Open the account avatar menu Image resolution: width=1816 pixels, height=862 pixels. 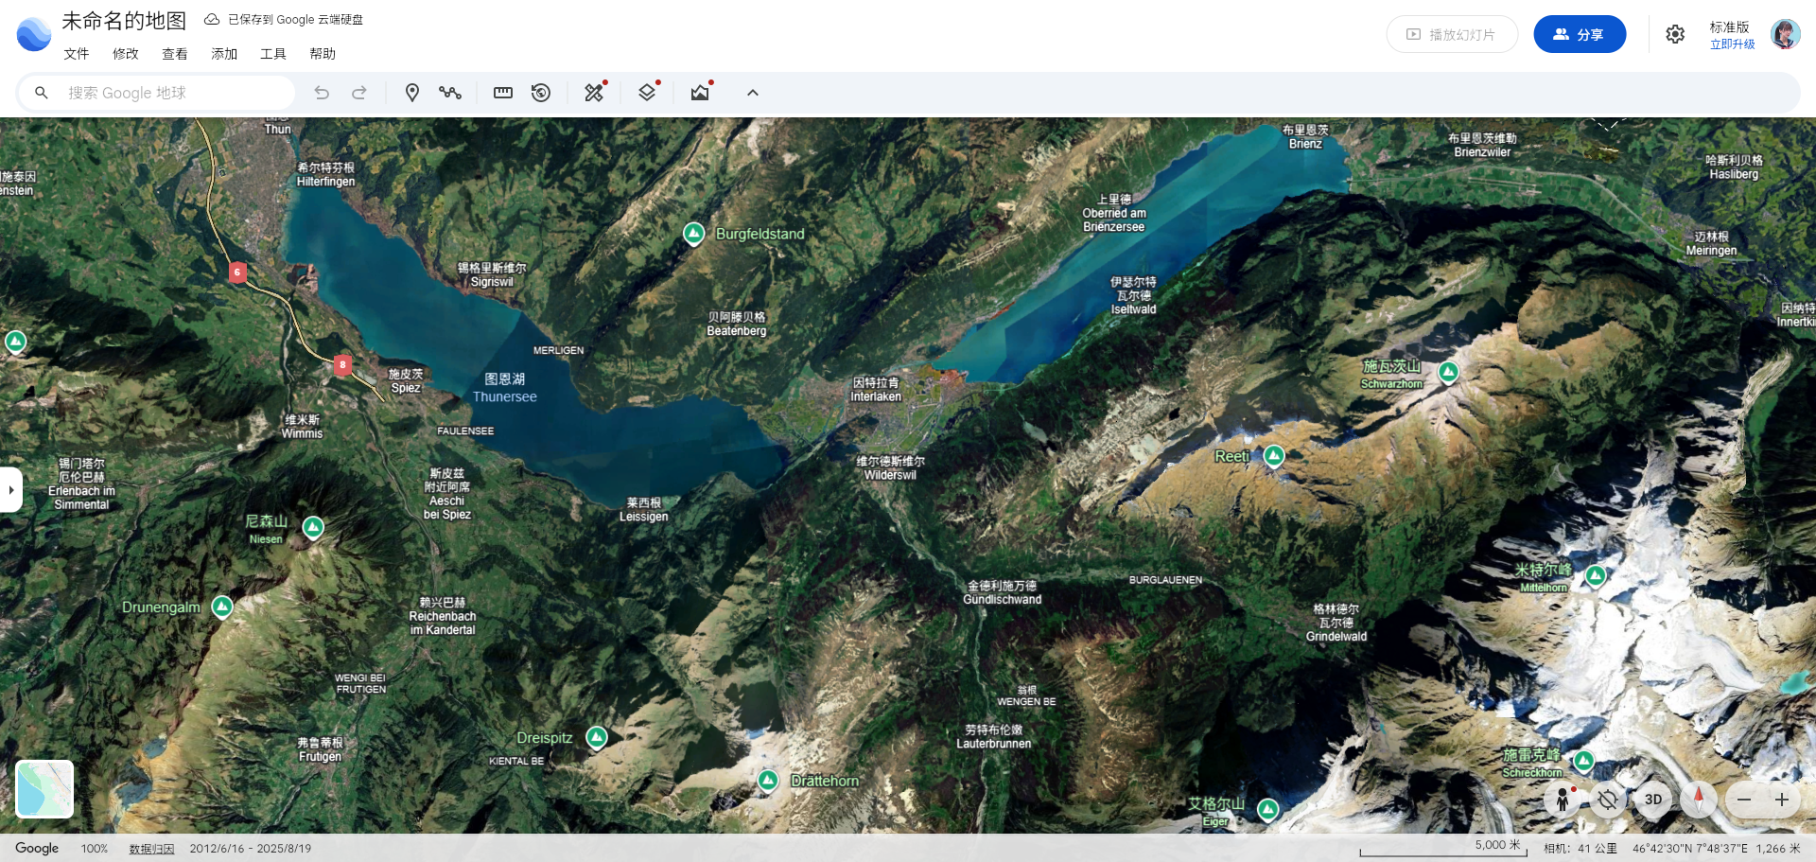(1785, 34)
